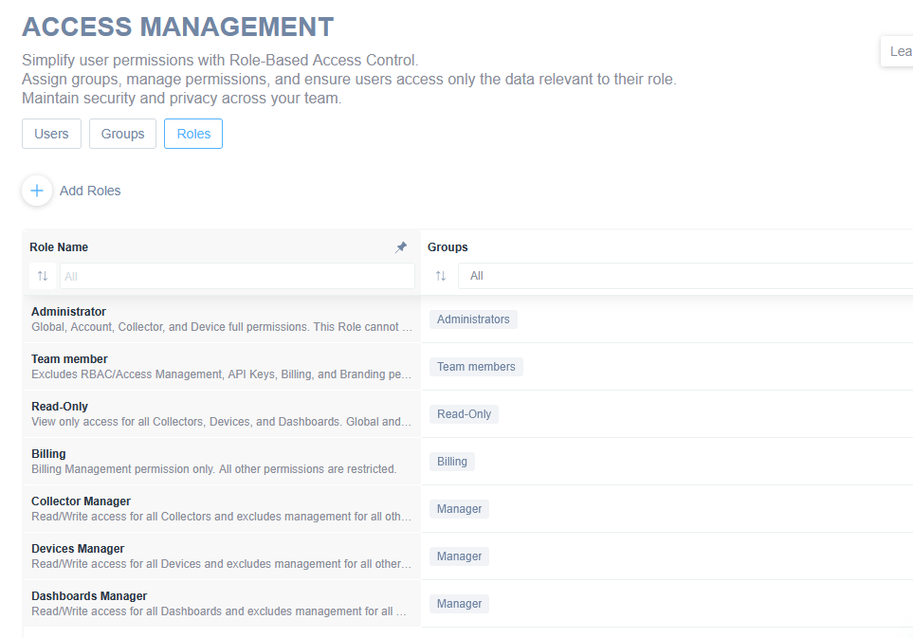Switch to the Groups tab
The height and width of the screenshot is (638, 913).
[x=122, y=134]
